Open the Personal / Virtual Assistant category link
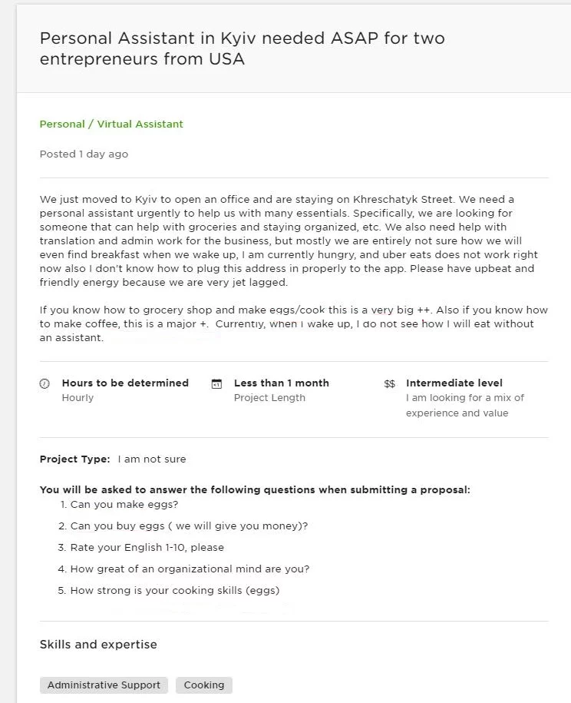 coord(111,124)
